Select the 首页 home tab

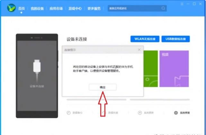tap(21, 9)
